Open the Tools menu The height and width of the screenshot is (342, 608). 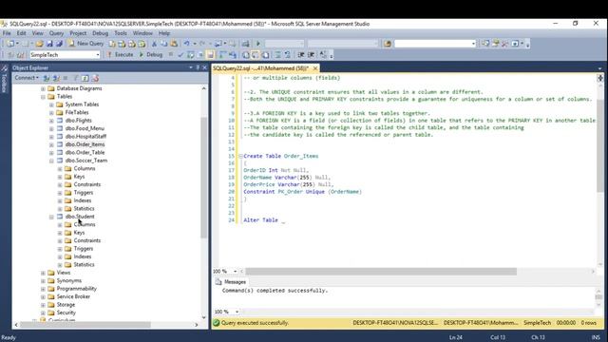click(x=121, y=33)
